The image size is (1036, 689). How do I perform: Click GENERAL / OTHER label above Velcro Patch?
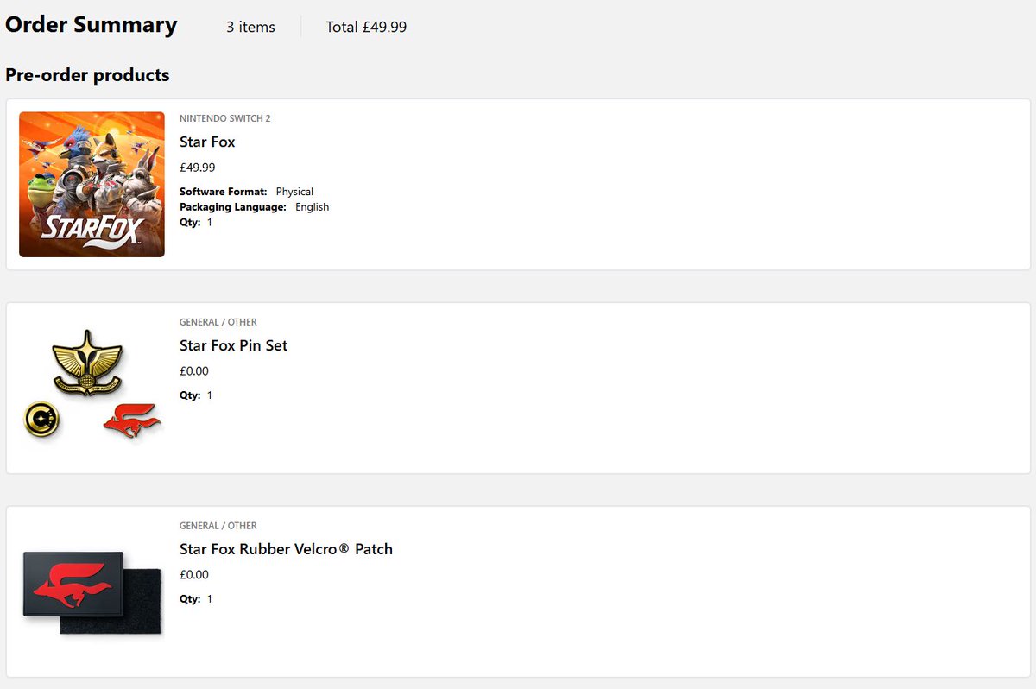tap(218, 526)
